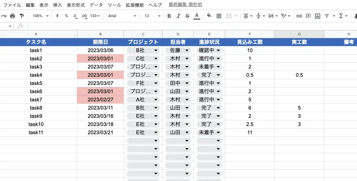Select the 実工数 header cell
357x181 pixels.
point(299,42)
